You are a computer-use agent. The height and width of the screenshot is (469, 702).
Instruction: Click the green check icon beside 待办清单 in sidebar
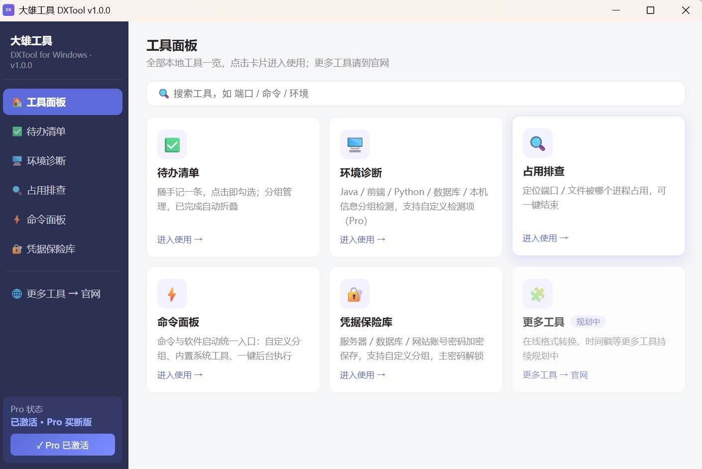pyautogui.click(x=17, y=131)
